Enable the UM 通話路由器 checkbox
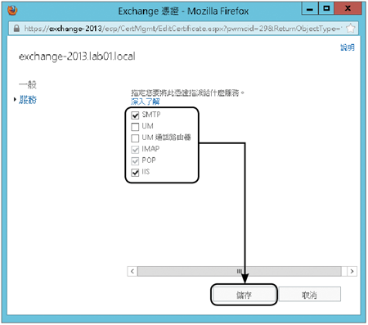This screenshot has height=325, width=368. [x=135, y=138]
